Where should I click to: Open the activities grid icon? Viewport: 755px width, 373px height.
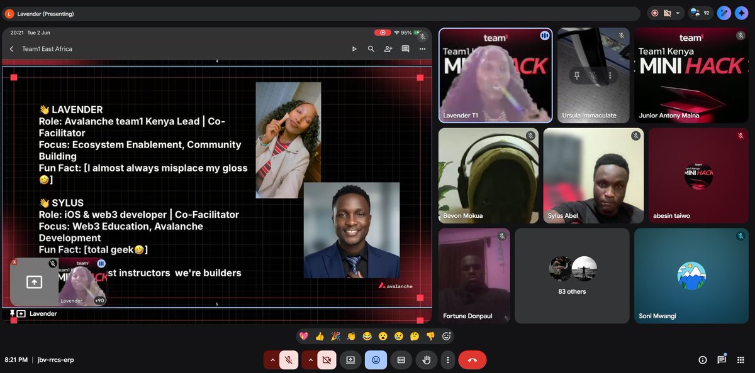(x=741, y=360)
